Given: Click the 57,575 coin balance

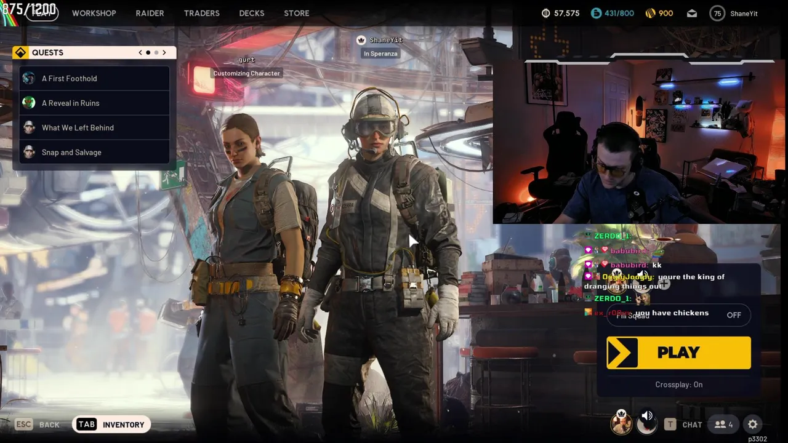Looking at the screenshot, I should 567,13.
